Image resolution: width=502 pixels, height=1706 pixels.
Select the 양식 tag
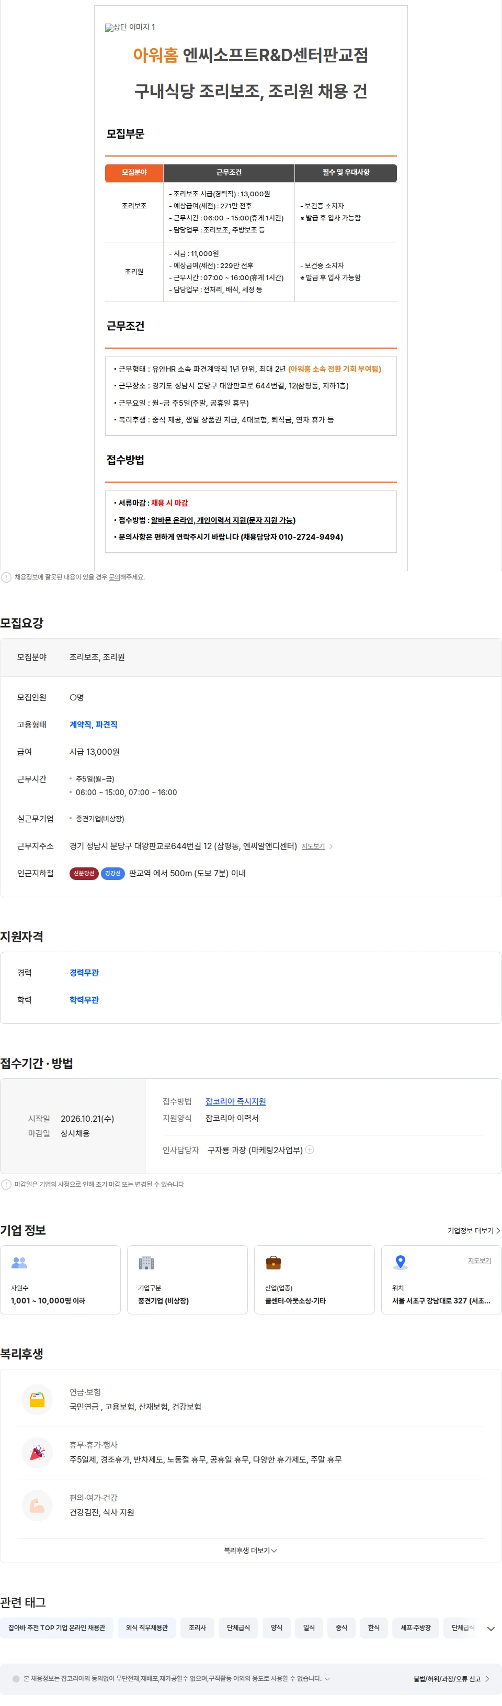click(277, 1627)
